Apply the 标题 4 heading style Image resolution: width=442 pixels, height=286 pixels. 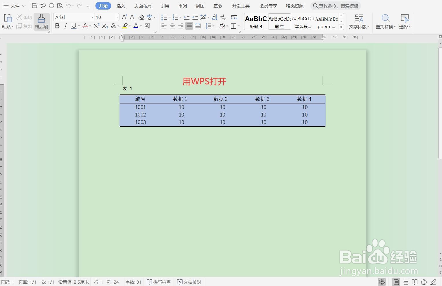[256, 22]
